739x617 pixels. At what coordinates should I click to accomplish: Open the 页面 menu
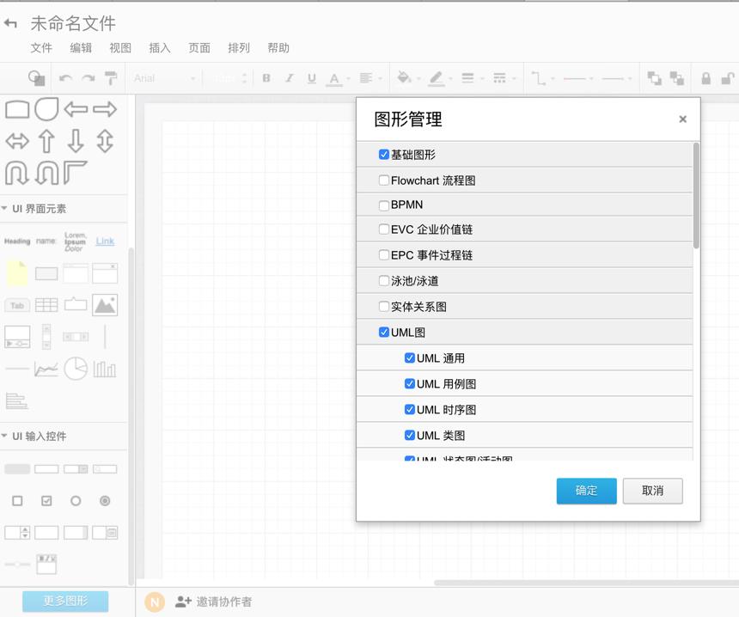coord(199,48)
